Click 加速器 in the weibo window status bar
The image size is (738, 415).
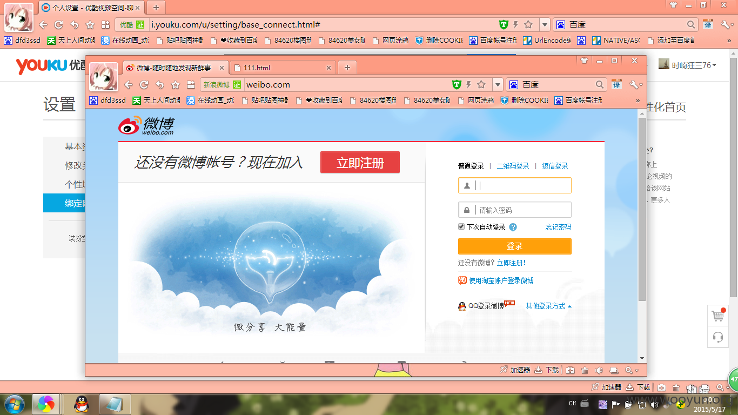click(515, 370)
